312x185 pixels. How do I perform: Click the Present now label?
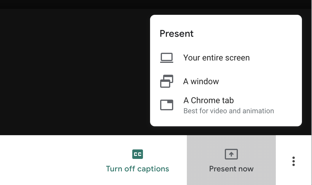pos(231,169)
